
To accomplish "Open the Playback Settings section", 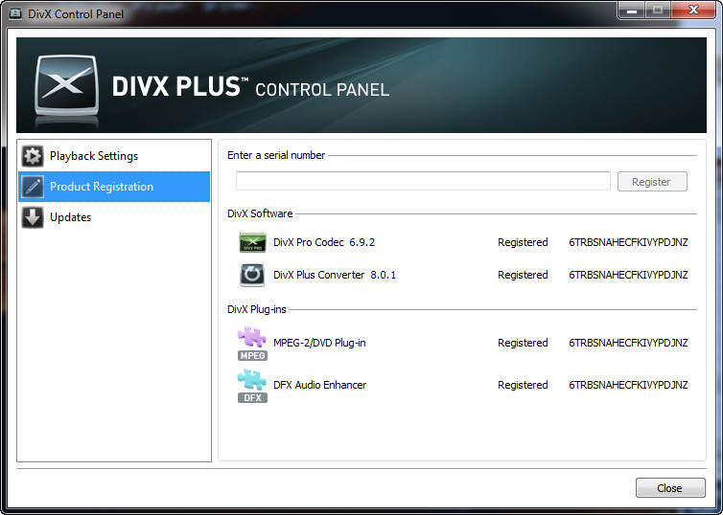I will click(114, 156).
